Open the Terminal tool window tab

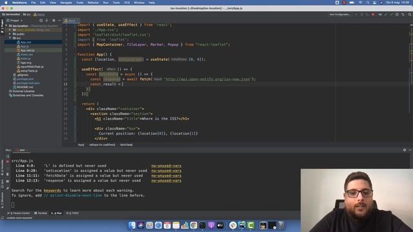click(x=41, y=213)
